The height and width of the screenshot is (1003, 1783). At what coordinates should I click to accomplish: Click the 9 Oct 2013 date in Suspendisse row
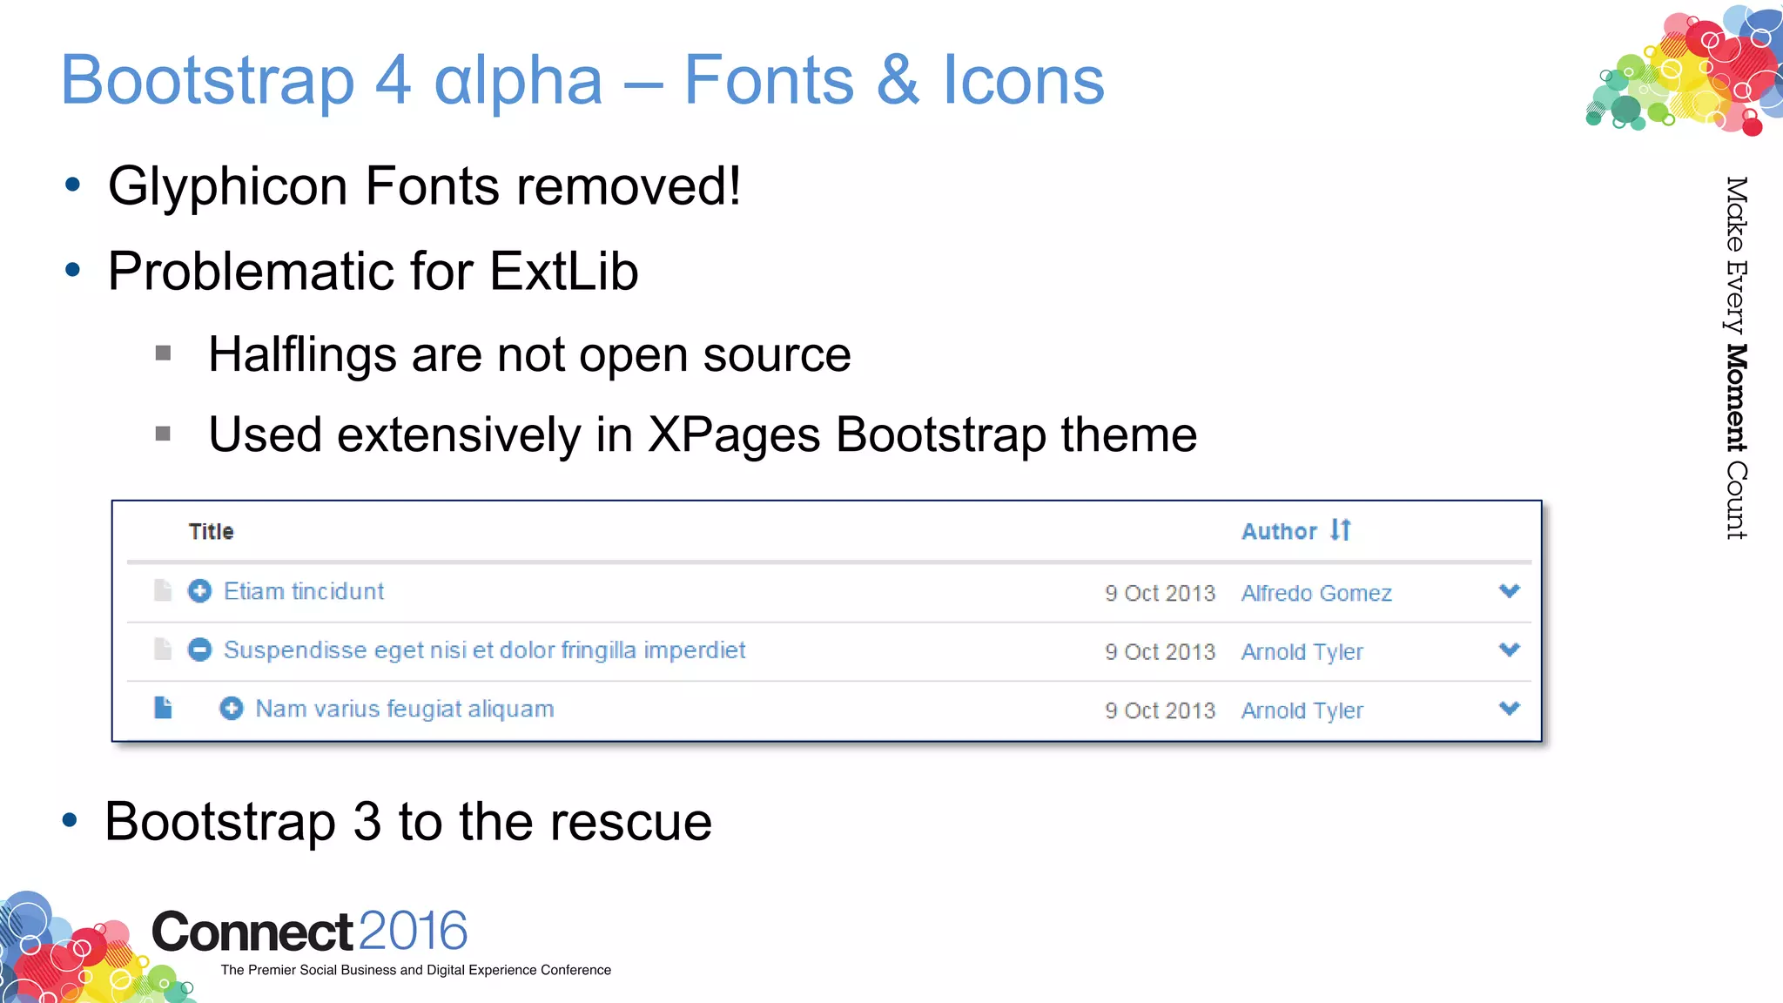pyautogui.click(x=1160, y=652)
